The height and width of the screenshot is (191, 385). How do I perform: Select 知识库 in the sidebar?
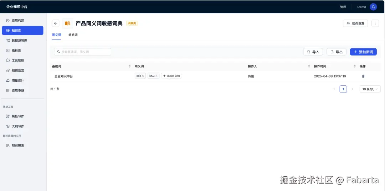click(22, 31)
